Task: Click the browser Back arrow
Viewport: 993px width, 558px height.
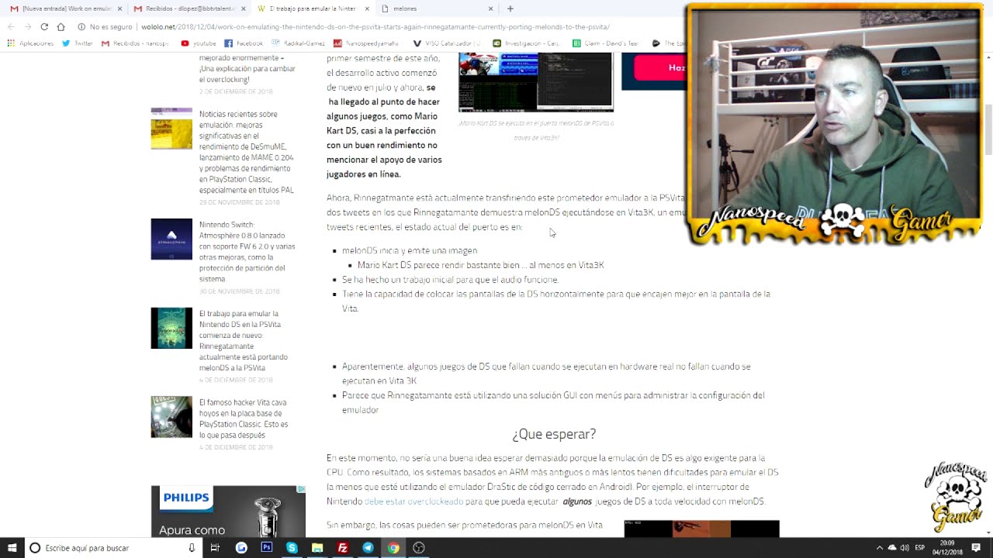Action: (11, 26)
